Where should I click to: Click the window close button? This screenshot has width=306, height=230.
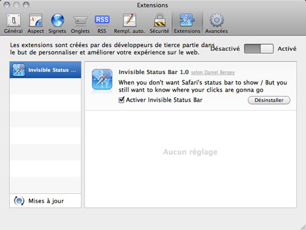click(7, 5)
